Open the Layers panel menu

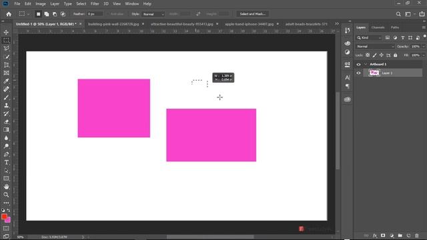click(x=424, y=27)
